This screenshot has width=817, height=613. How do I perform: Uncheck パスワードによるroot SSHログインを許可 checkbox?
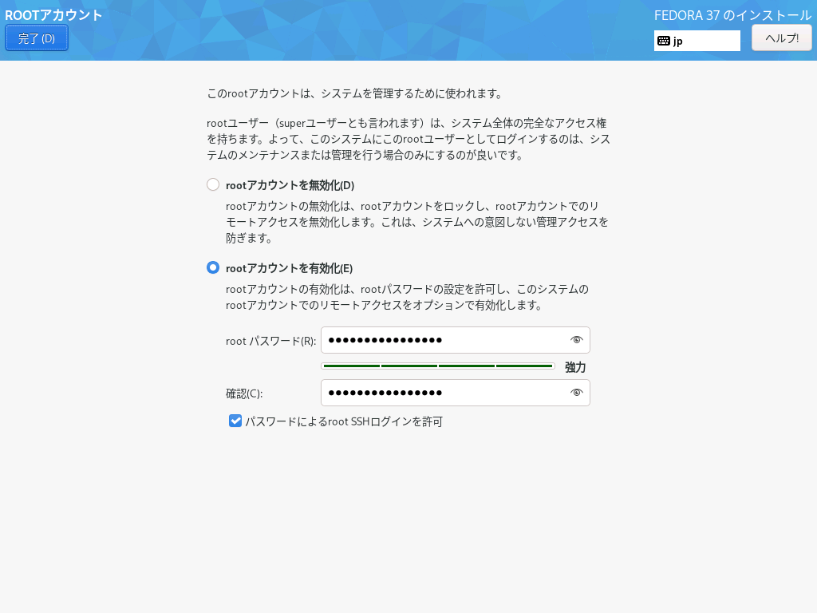coord(235,421)
